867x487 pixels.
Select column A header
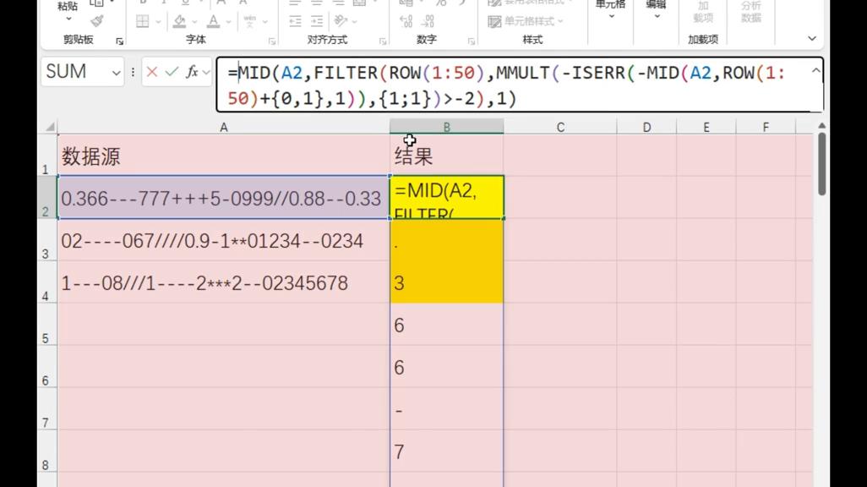223,128
